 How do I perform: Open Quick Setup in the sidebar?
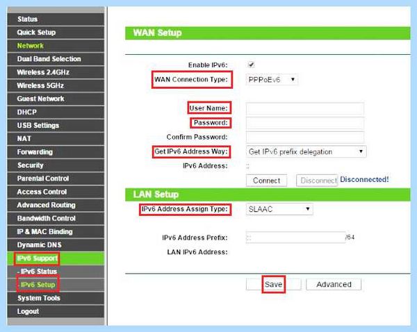point(56,33)
